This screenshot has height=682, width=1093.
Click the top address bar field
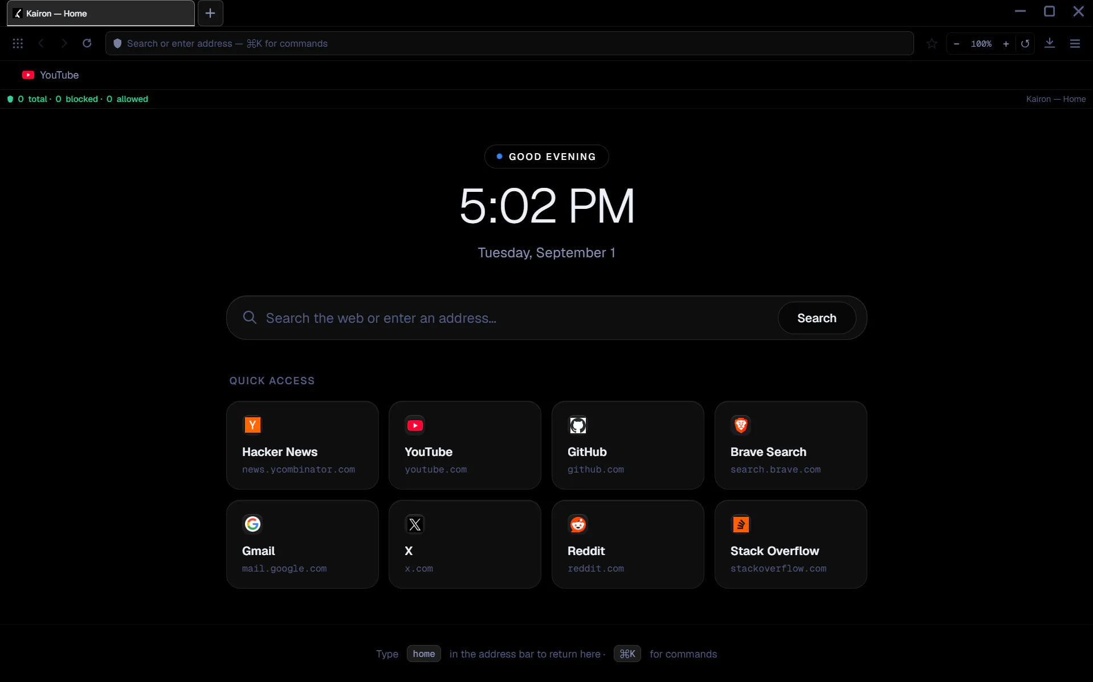(509, 43)
